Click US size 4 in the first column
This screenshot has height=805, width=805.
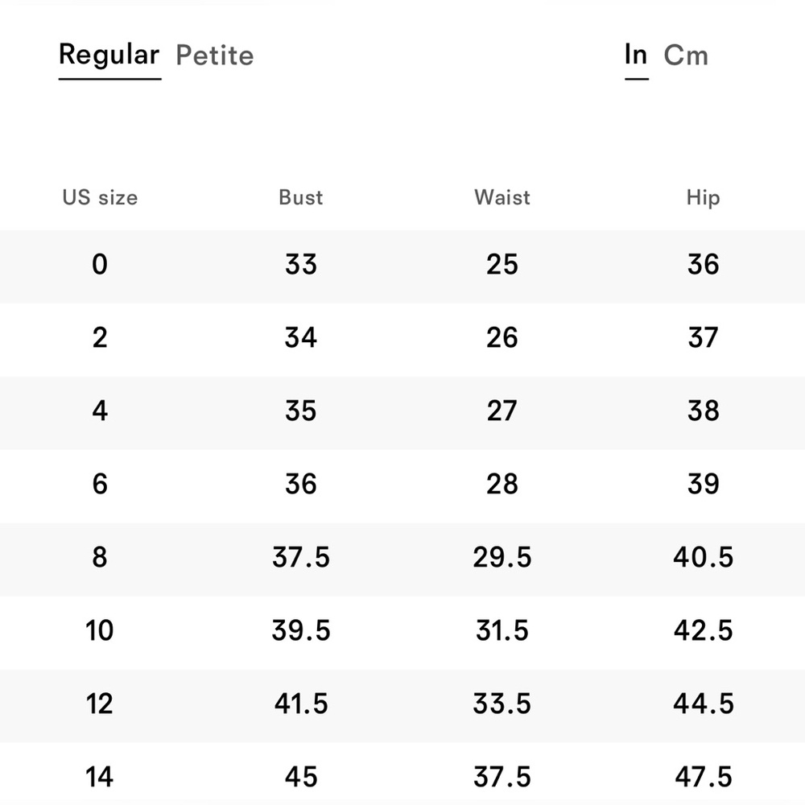[100, 411]
